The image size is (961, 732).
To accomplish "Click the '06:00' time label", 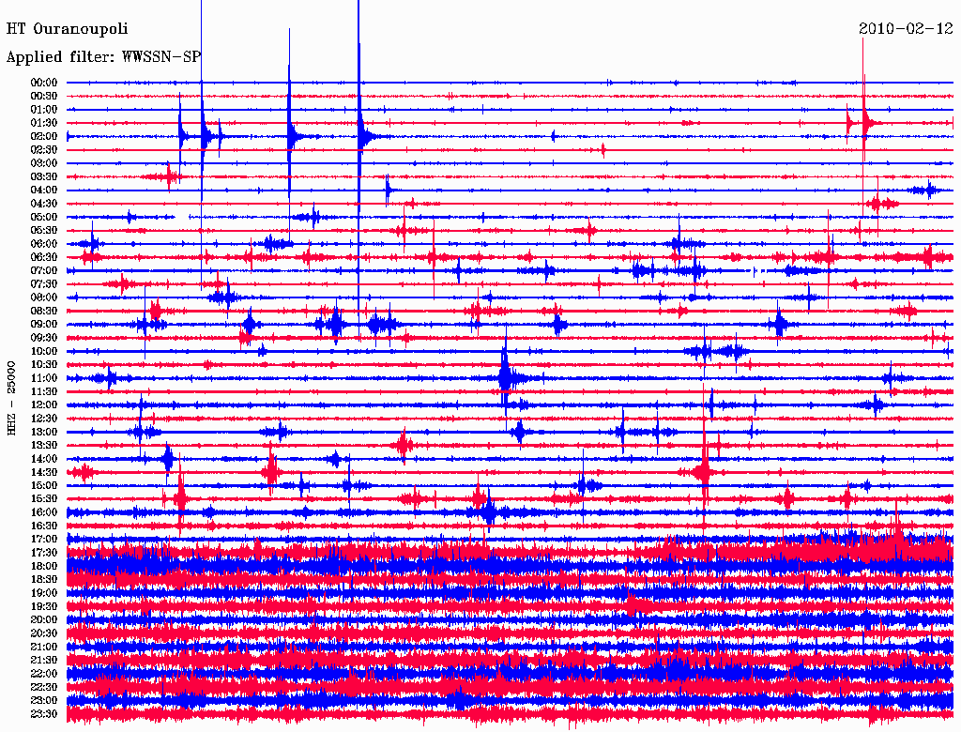I will click(x=43, y=243).
